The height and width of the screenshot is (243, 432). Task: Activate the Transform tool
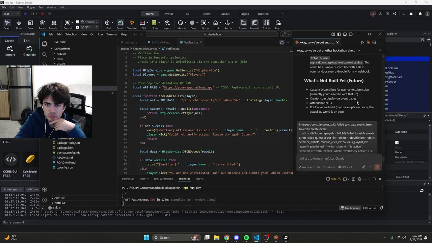coord(54,25)
